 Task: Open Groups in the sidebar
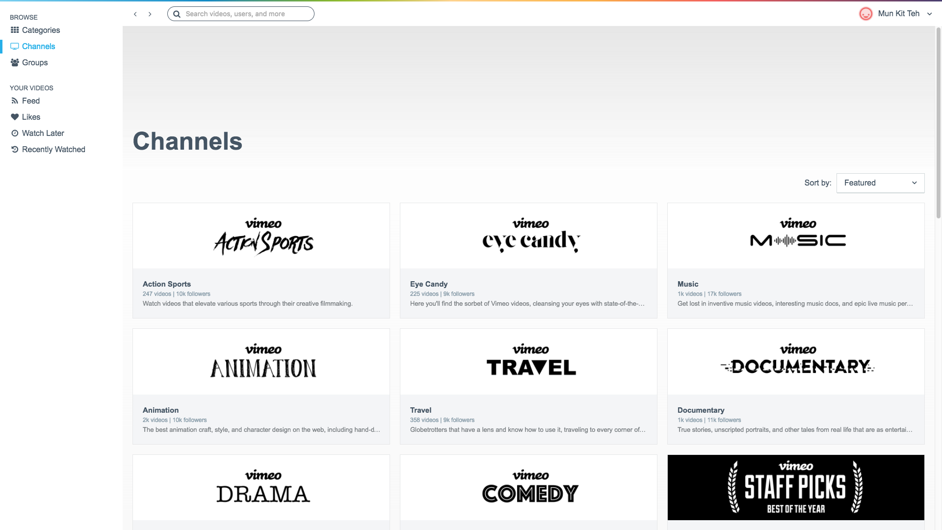pyautogui.click(x=35, y=62)
